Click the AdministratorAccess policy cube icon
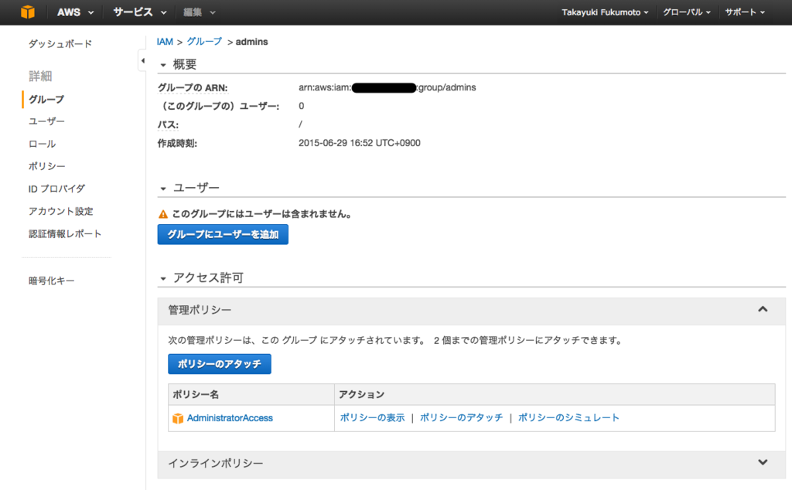 [178, 418]
